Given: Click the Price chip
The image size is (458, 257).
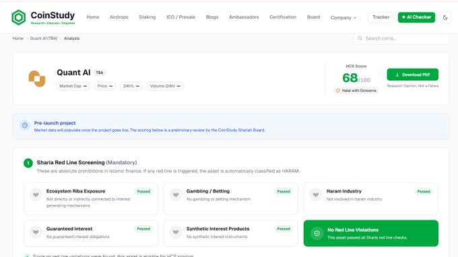Looking at the screenshot, I should (105, 86).
